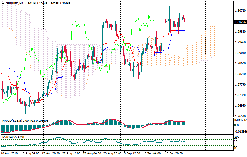Click the 0.011237 MACD scale label
This screenshot has width=247, height=157.
click(x=240, y=120)
